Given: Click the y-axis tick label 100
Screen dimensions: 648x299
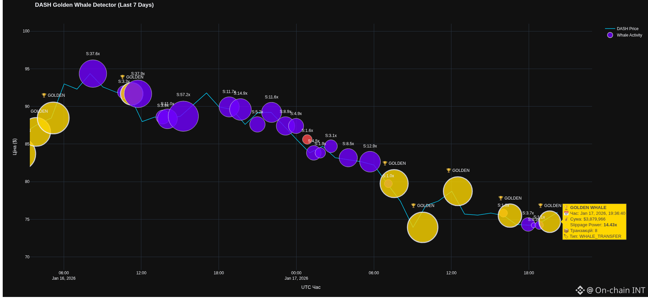Looking at the screenshot, I should tap(26, 31).
